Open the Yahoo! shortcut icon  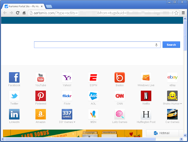(67, 77)
